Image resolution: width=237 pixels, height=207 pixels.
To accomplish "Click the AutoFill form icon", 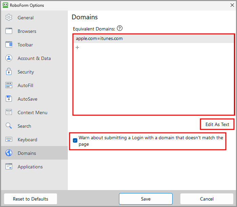I will coord(9,85).
